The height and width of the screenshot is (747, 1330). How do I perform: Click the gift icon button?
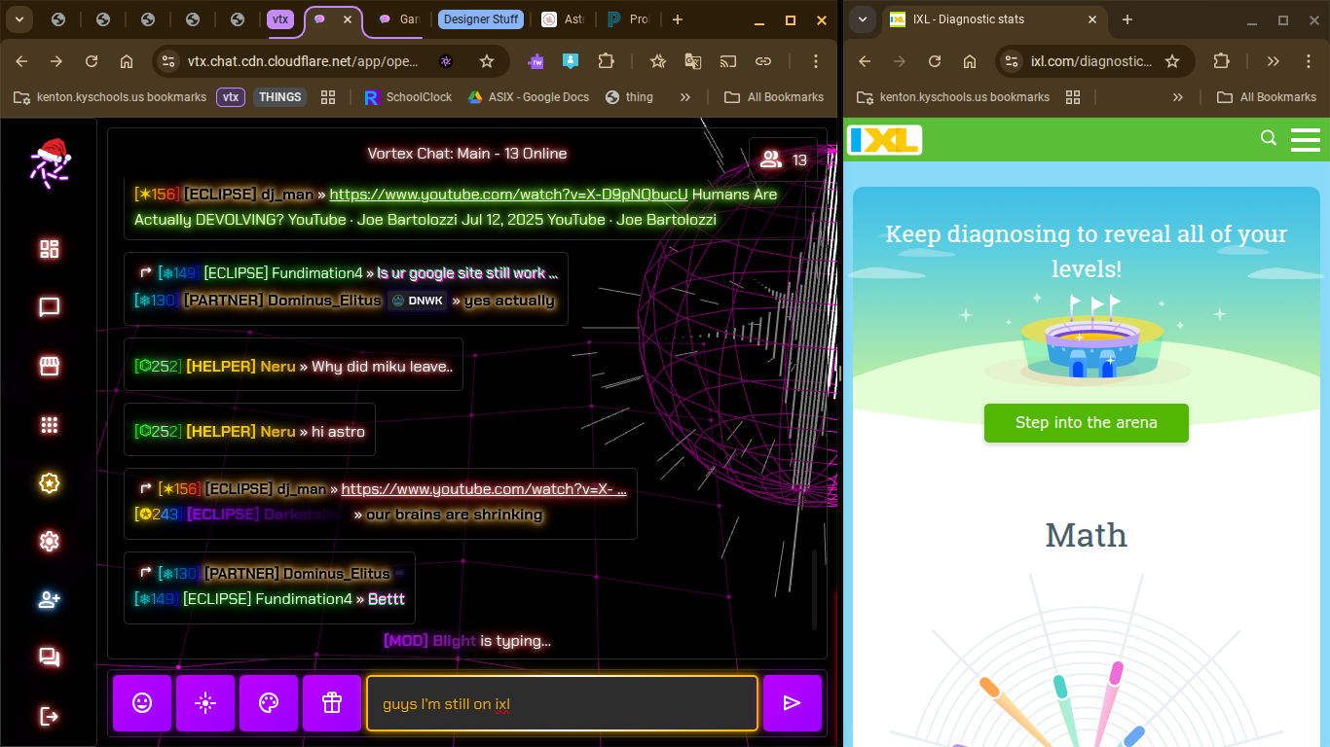coord(332,702)
